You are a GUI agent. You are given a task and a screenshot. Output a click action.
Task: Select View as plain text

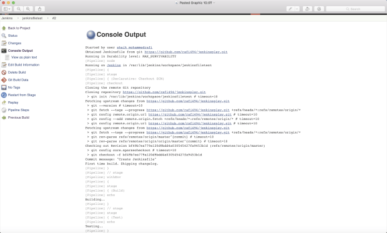click(x=24, y=57)
